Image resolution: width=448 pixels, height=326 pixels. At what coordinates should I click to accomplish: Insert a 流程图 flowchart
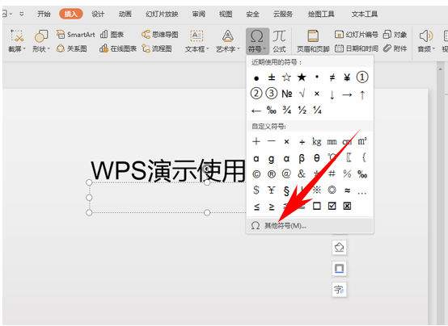(x=157, y=48)
